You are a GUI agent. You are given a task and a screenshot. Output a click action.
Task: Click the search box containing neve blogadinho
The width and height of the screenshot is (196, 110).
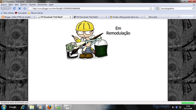tap(176, 9)
